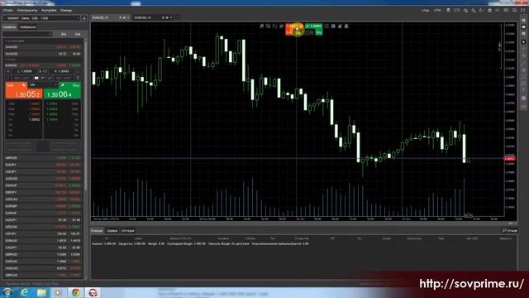
Task: Sort symbol list by Ask column
Action: tap(78, 34)
